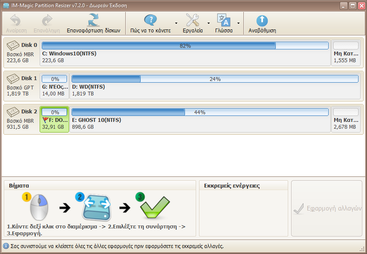
Task: Select the Disk 1 drive icon
Action: pyautogui.click(x=13, y=79)
